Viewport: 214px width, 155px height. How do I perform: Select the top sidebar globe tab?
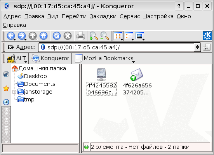click(6, 74)
